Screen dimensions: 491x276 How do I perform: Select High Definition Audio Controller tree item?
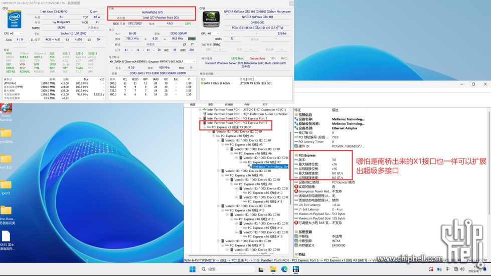(x=247, y=114)
